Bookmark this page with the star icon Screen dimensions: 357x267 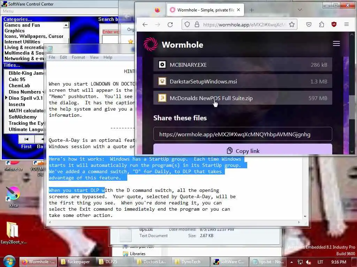coord(292,25)
